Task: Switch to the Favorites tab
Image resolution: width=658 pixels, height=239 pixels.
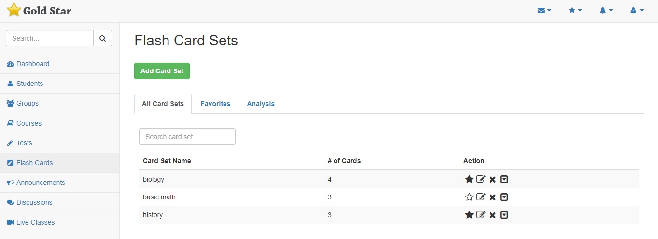Action: point(215,104)
